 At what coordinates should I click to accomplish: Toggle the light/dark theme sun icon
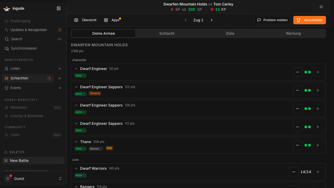(321, 7)
